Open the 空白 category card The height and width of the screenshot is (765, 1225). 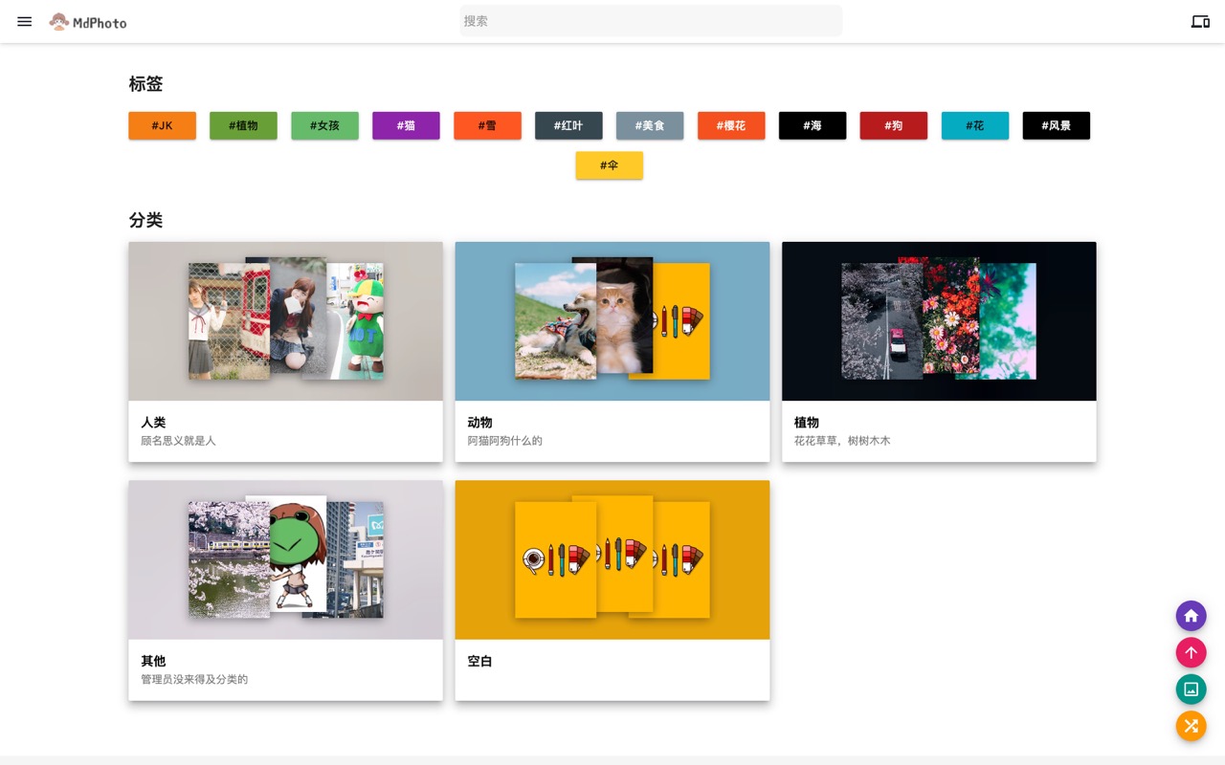612,668
